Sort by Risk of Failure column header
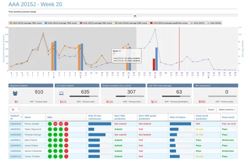This screenshot has height=159, width=245. pos(177,117)
